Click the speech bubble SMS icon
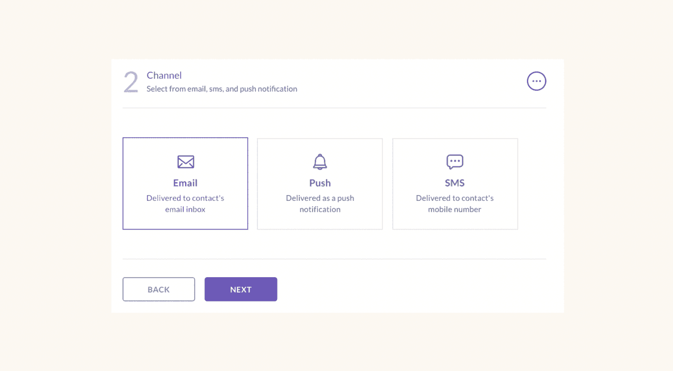 coord(455,162)
